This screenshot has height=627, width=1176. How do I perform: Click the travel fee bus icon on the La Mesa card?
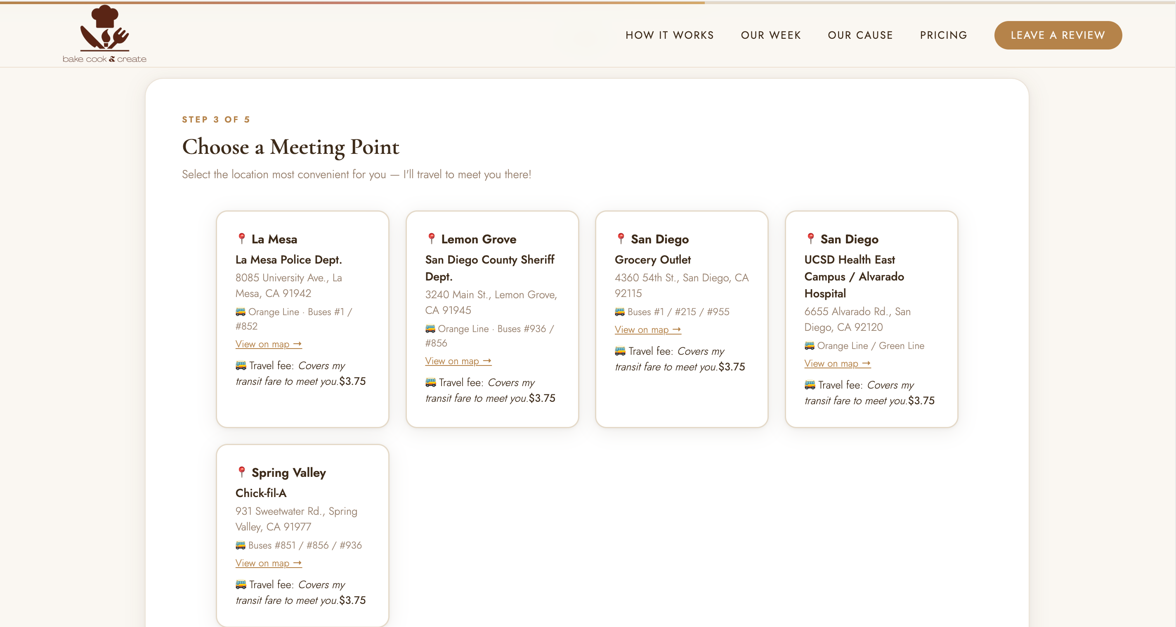241,365
